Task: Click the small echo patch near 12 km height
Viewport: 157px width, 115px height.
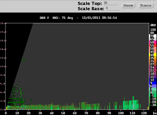Action: [24, 60]
